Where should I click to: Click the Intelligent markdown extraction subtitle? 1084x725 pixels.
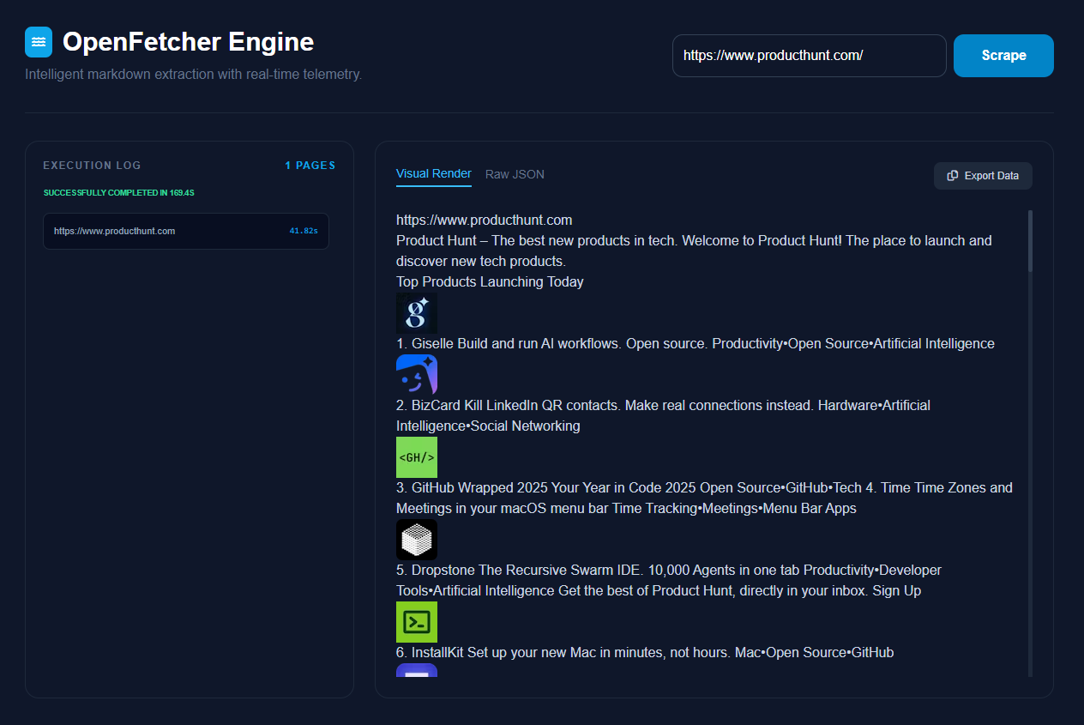pos(194,75)
